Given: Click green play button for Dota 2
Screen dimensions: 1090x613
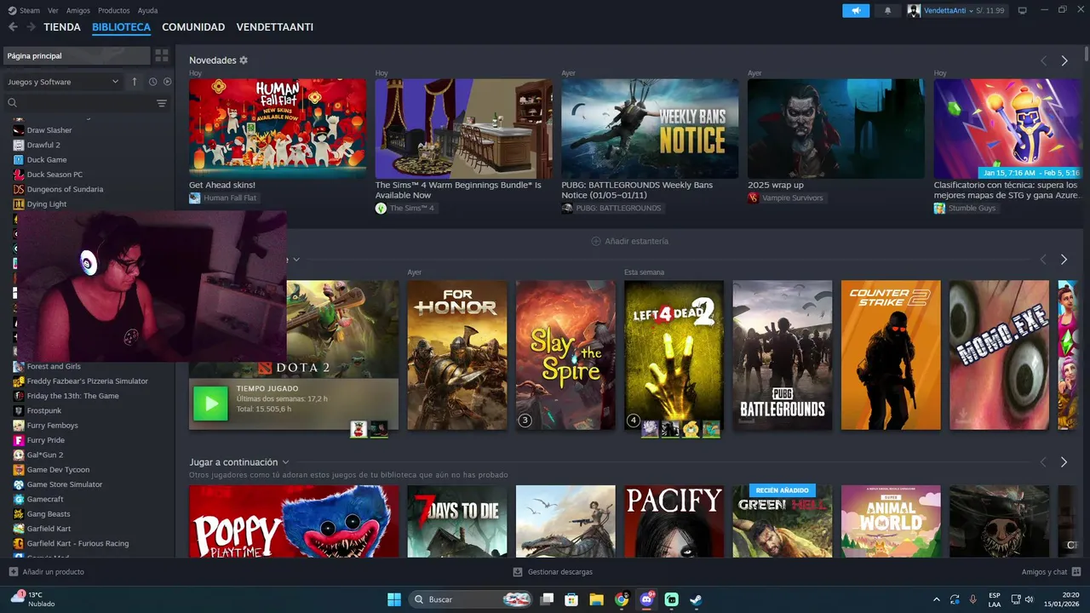Looking at the screenshot, I should (x=210, y=404).
